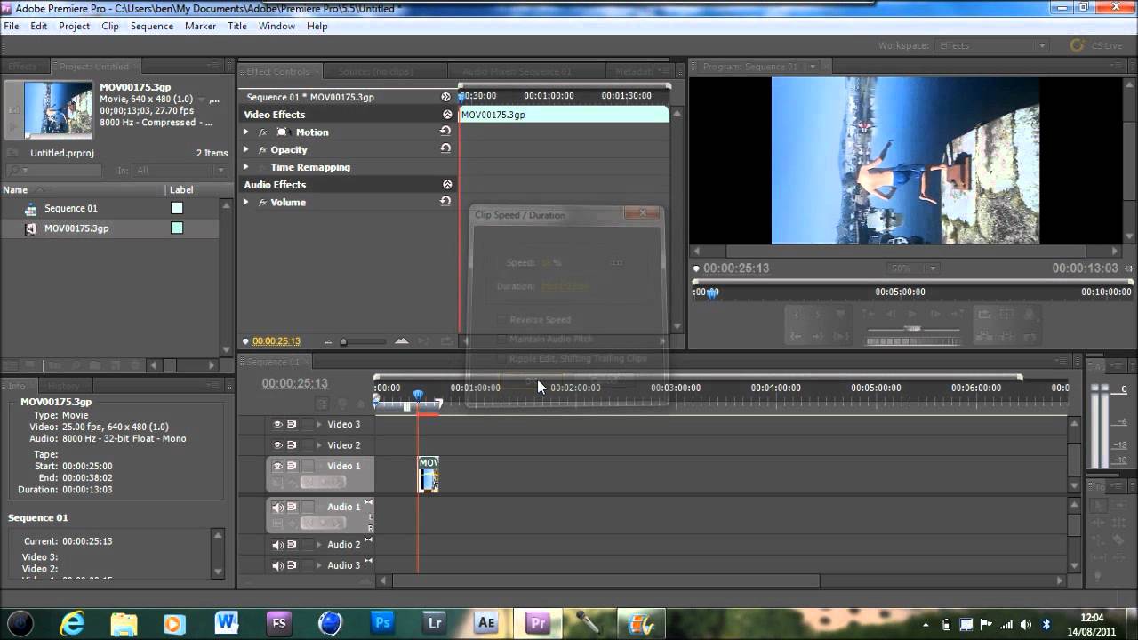Image resolution: width=1138 pixels, height=640 pixels.
Task: Click zoom-in mountains icon in Effect Controls
Action: (x=402, y=341)
